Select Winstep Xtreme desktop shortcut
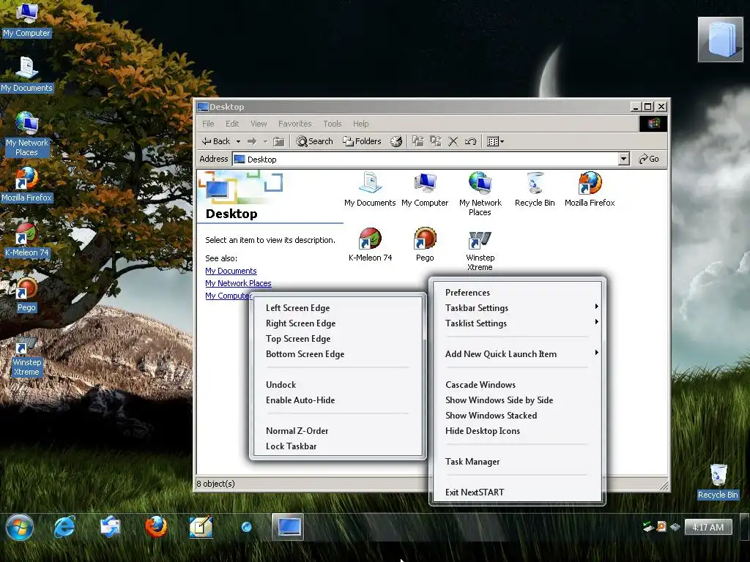The height and width of the screenshot is (562, 750). tap(27, 356)
